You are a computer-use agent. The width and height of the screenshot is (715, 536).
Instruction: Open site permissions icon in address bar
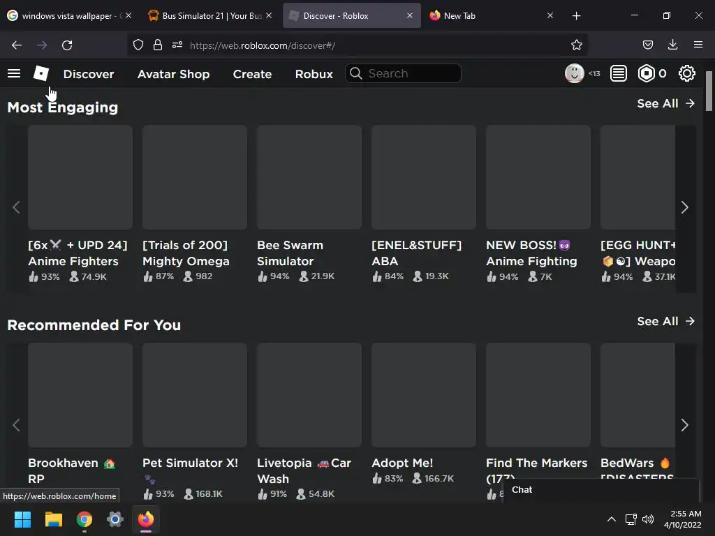tap(177, 45)
